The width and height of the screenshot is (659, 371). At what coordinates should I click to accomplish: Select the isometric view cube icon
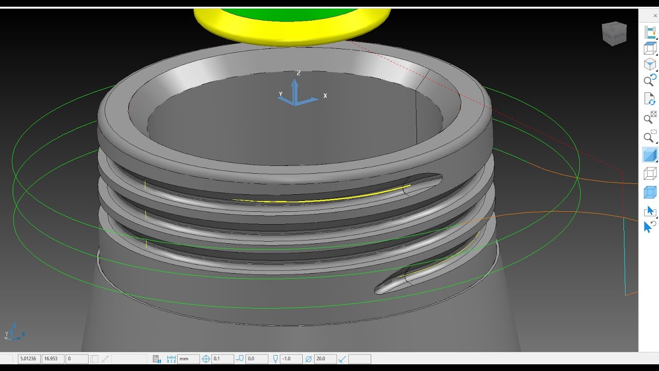point(650,64)
